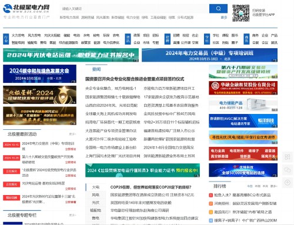294x225 pixels.
Task: Open the 畅洋科技 AVC/AGC solution ad banner
Action: 243,121
